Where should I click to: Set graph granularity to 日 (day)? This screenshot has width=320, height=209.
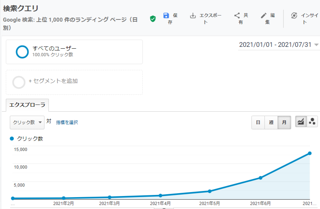pyautogui.click(x=258, y=123)
